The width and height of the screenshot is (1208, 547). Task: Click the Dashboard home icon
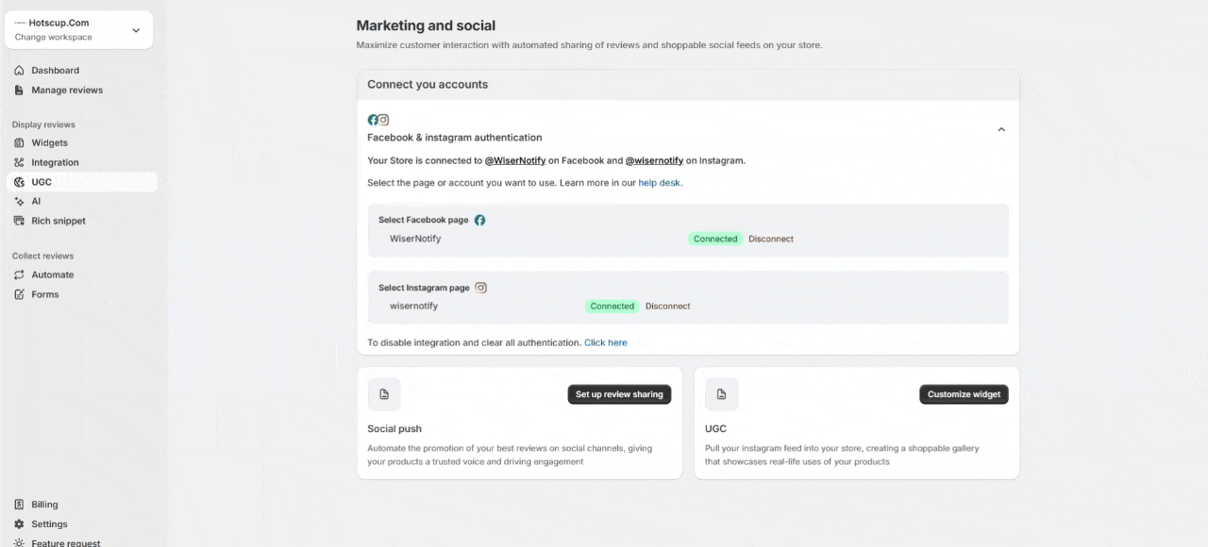pyautogui.click(x=20, y=71)
